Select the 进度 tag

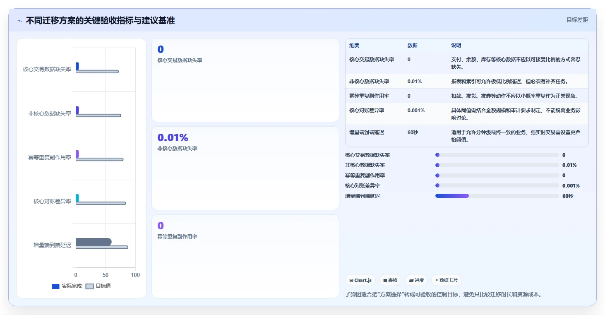[x=416, y=280]
